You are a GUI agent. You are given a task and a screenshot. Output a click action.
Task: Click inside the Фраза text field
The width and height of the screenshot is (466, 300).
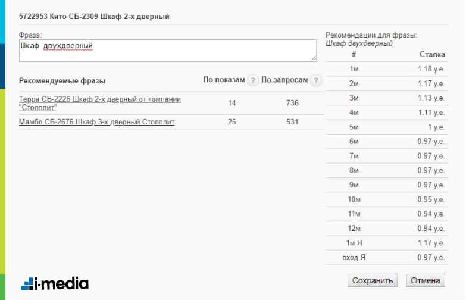(x=168, y=51)
